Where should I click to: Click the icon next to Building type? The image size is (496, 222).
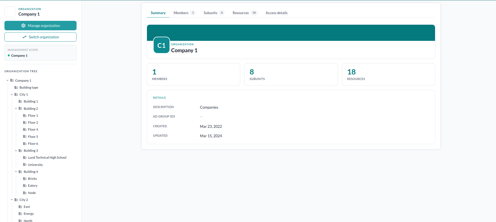pos(16,88)
